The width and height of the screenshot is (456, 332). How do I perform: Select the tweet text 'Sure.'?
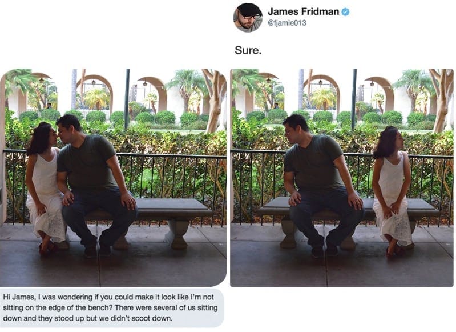[x=248, y=50]
